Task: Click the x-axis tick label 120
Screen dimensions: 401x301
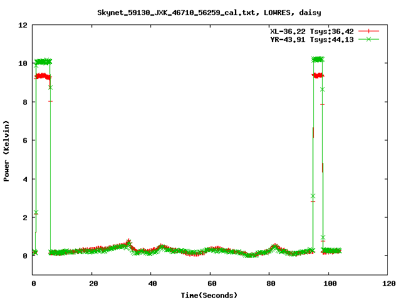Action: [389, 283]
